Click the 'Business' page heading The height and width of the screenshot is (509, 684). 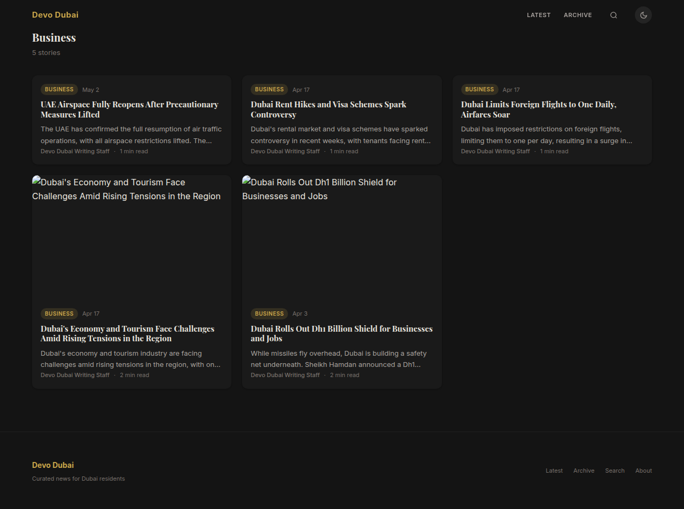click(54, 37)
